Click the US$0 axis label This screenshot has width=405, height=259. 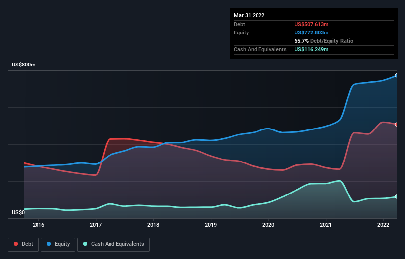(x=18, y=212)
